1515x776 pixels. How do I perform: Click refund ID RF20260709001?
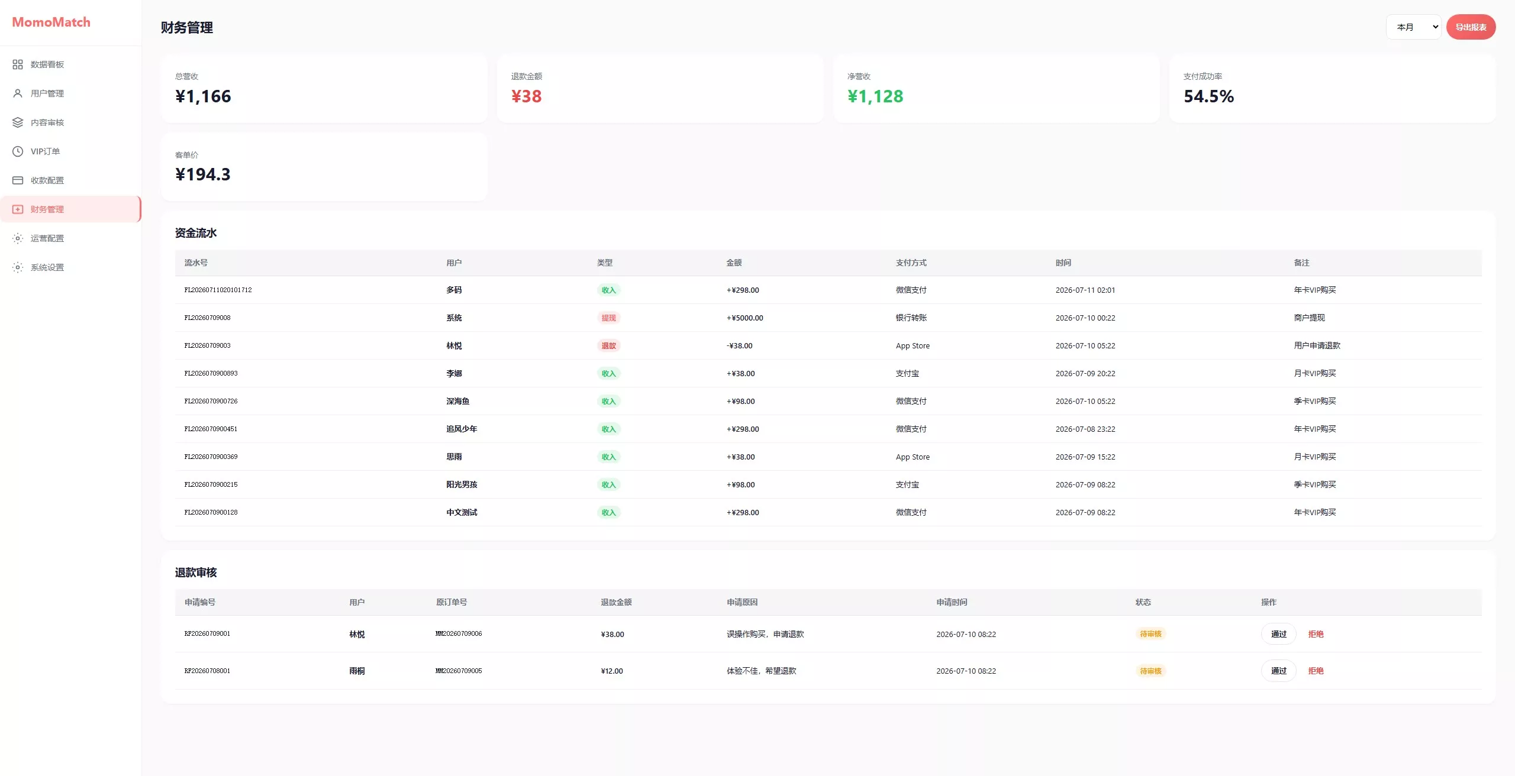(207, 633)
